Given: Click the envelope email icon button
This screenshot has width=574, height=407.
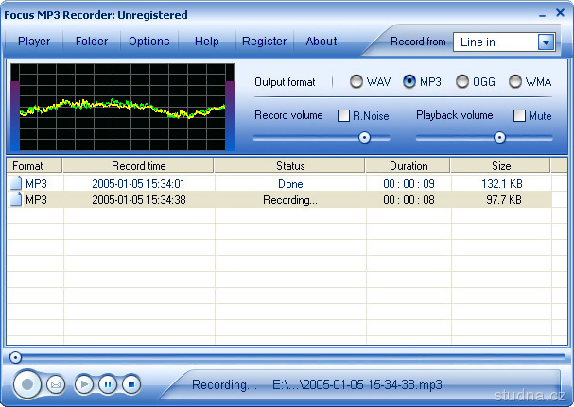Looking at the screenshot, I should [x=56, y=384].
